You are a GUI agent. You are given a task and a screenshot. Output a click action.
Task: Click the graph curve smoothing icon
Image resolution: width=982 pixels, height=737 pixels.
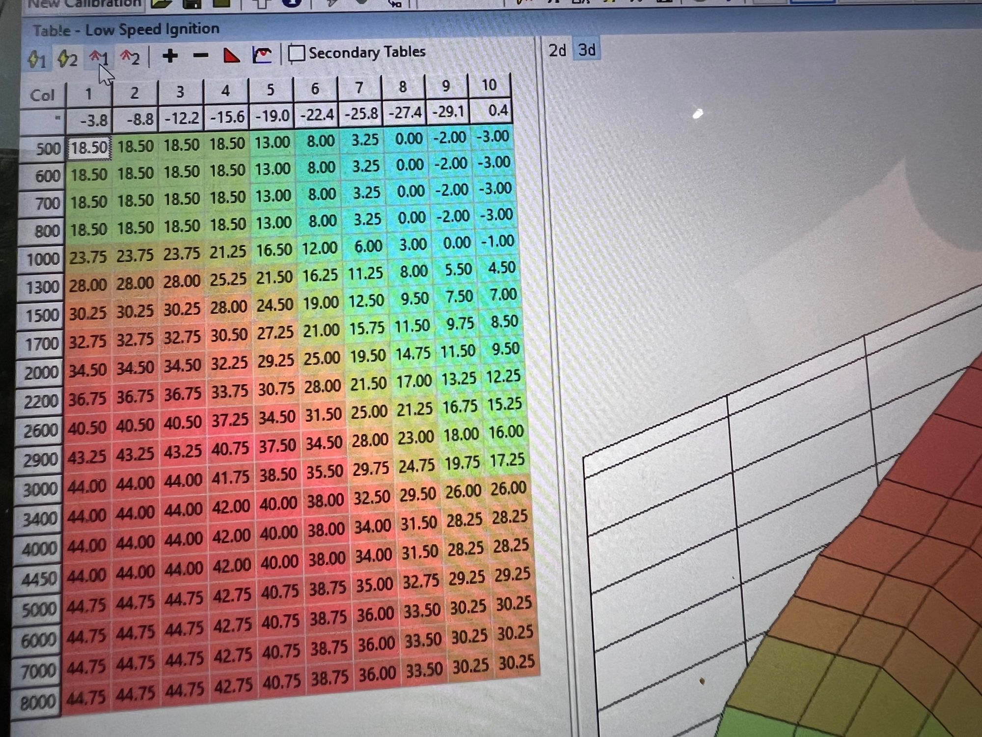pyautogui.click(x=262, y=55)
